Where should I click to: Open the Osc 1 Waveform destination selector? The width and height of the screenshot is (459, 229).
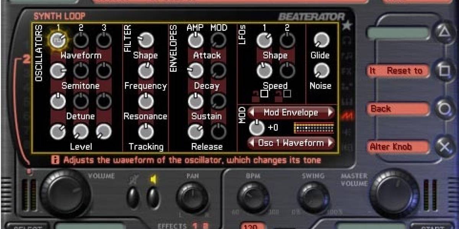291,143
